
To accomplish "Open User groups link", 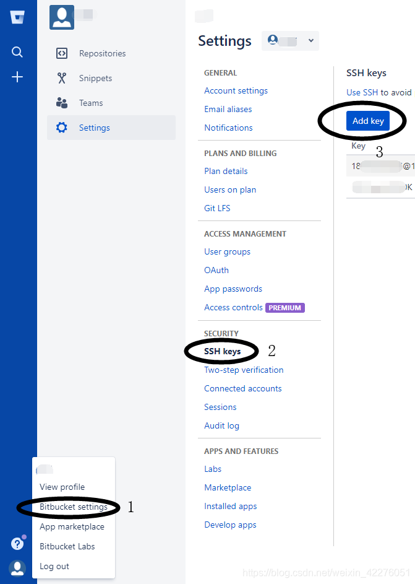I will (227, 252).
